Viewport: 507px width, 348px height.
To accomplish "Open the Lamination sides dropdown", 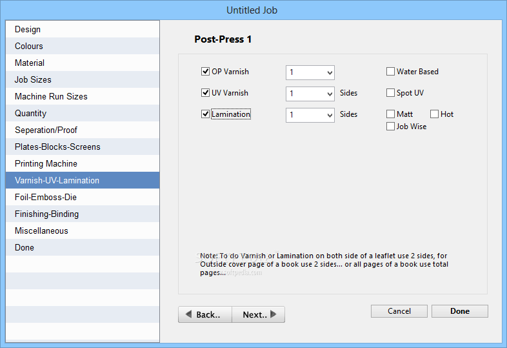I will click(310, 115).
